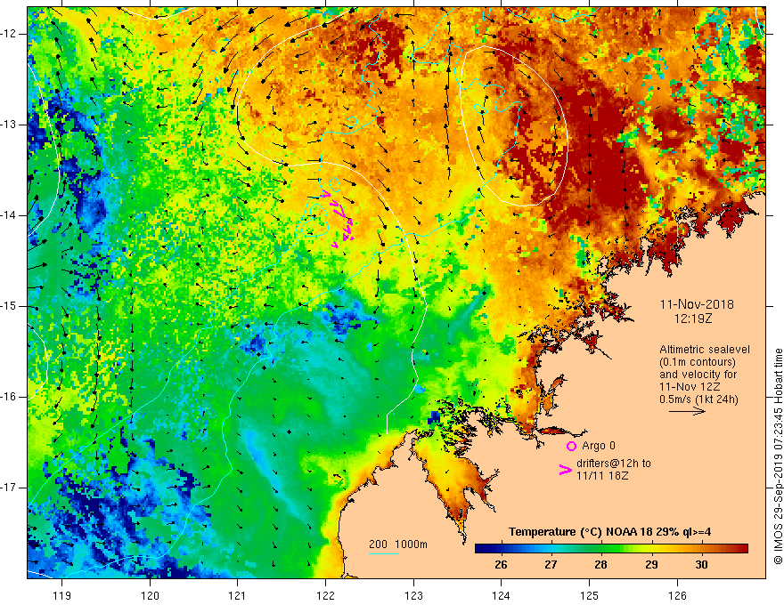Click the 119 longitude axis label

[x=61, y=595]
